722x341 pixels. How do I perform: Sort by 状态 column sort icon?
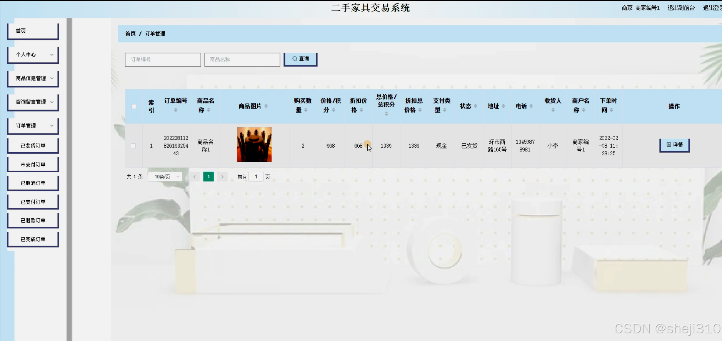coord(475,106)
